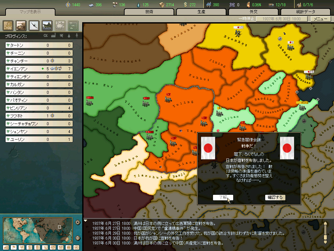Open the 生産 tab
This screenshot has height=251, width=334.
point(201,12)
